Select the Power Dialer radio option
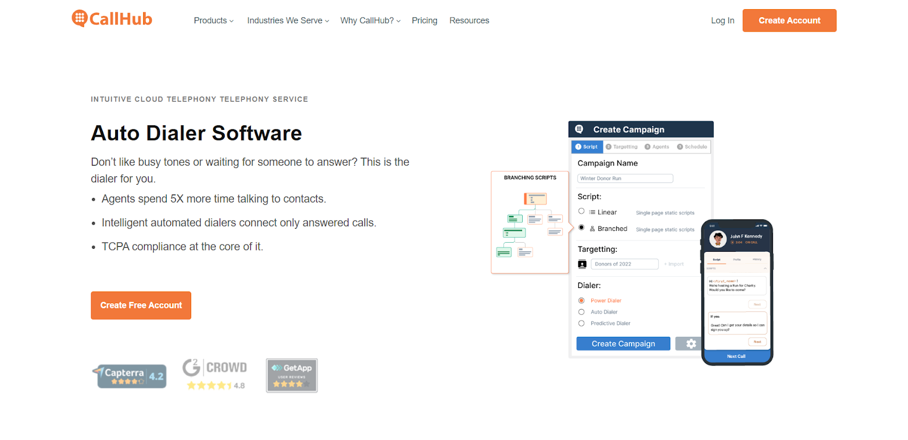The image size is (908, 440). [581, 301]
